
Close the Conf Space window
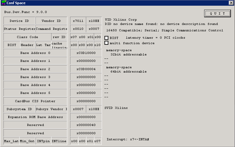pos(231,3)
